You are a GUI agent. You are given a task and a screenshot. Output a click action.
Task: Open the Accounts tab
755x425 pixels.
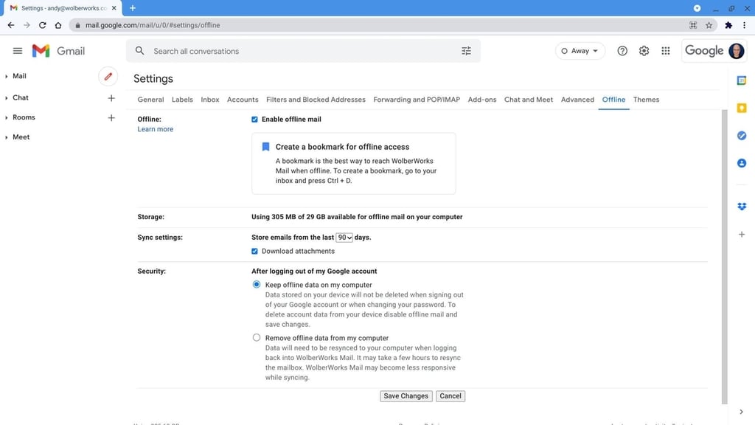coord(243,100)
